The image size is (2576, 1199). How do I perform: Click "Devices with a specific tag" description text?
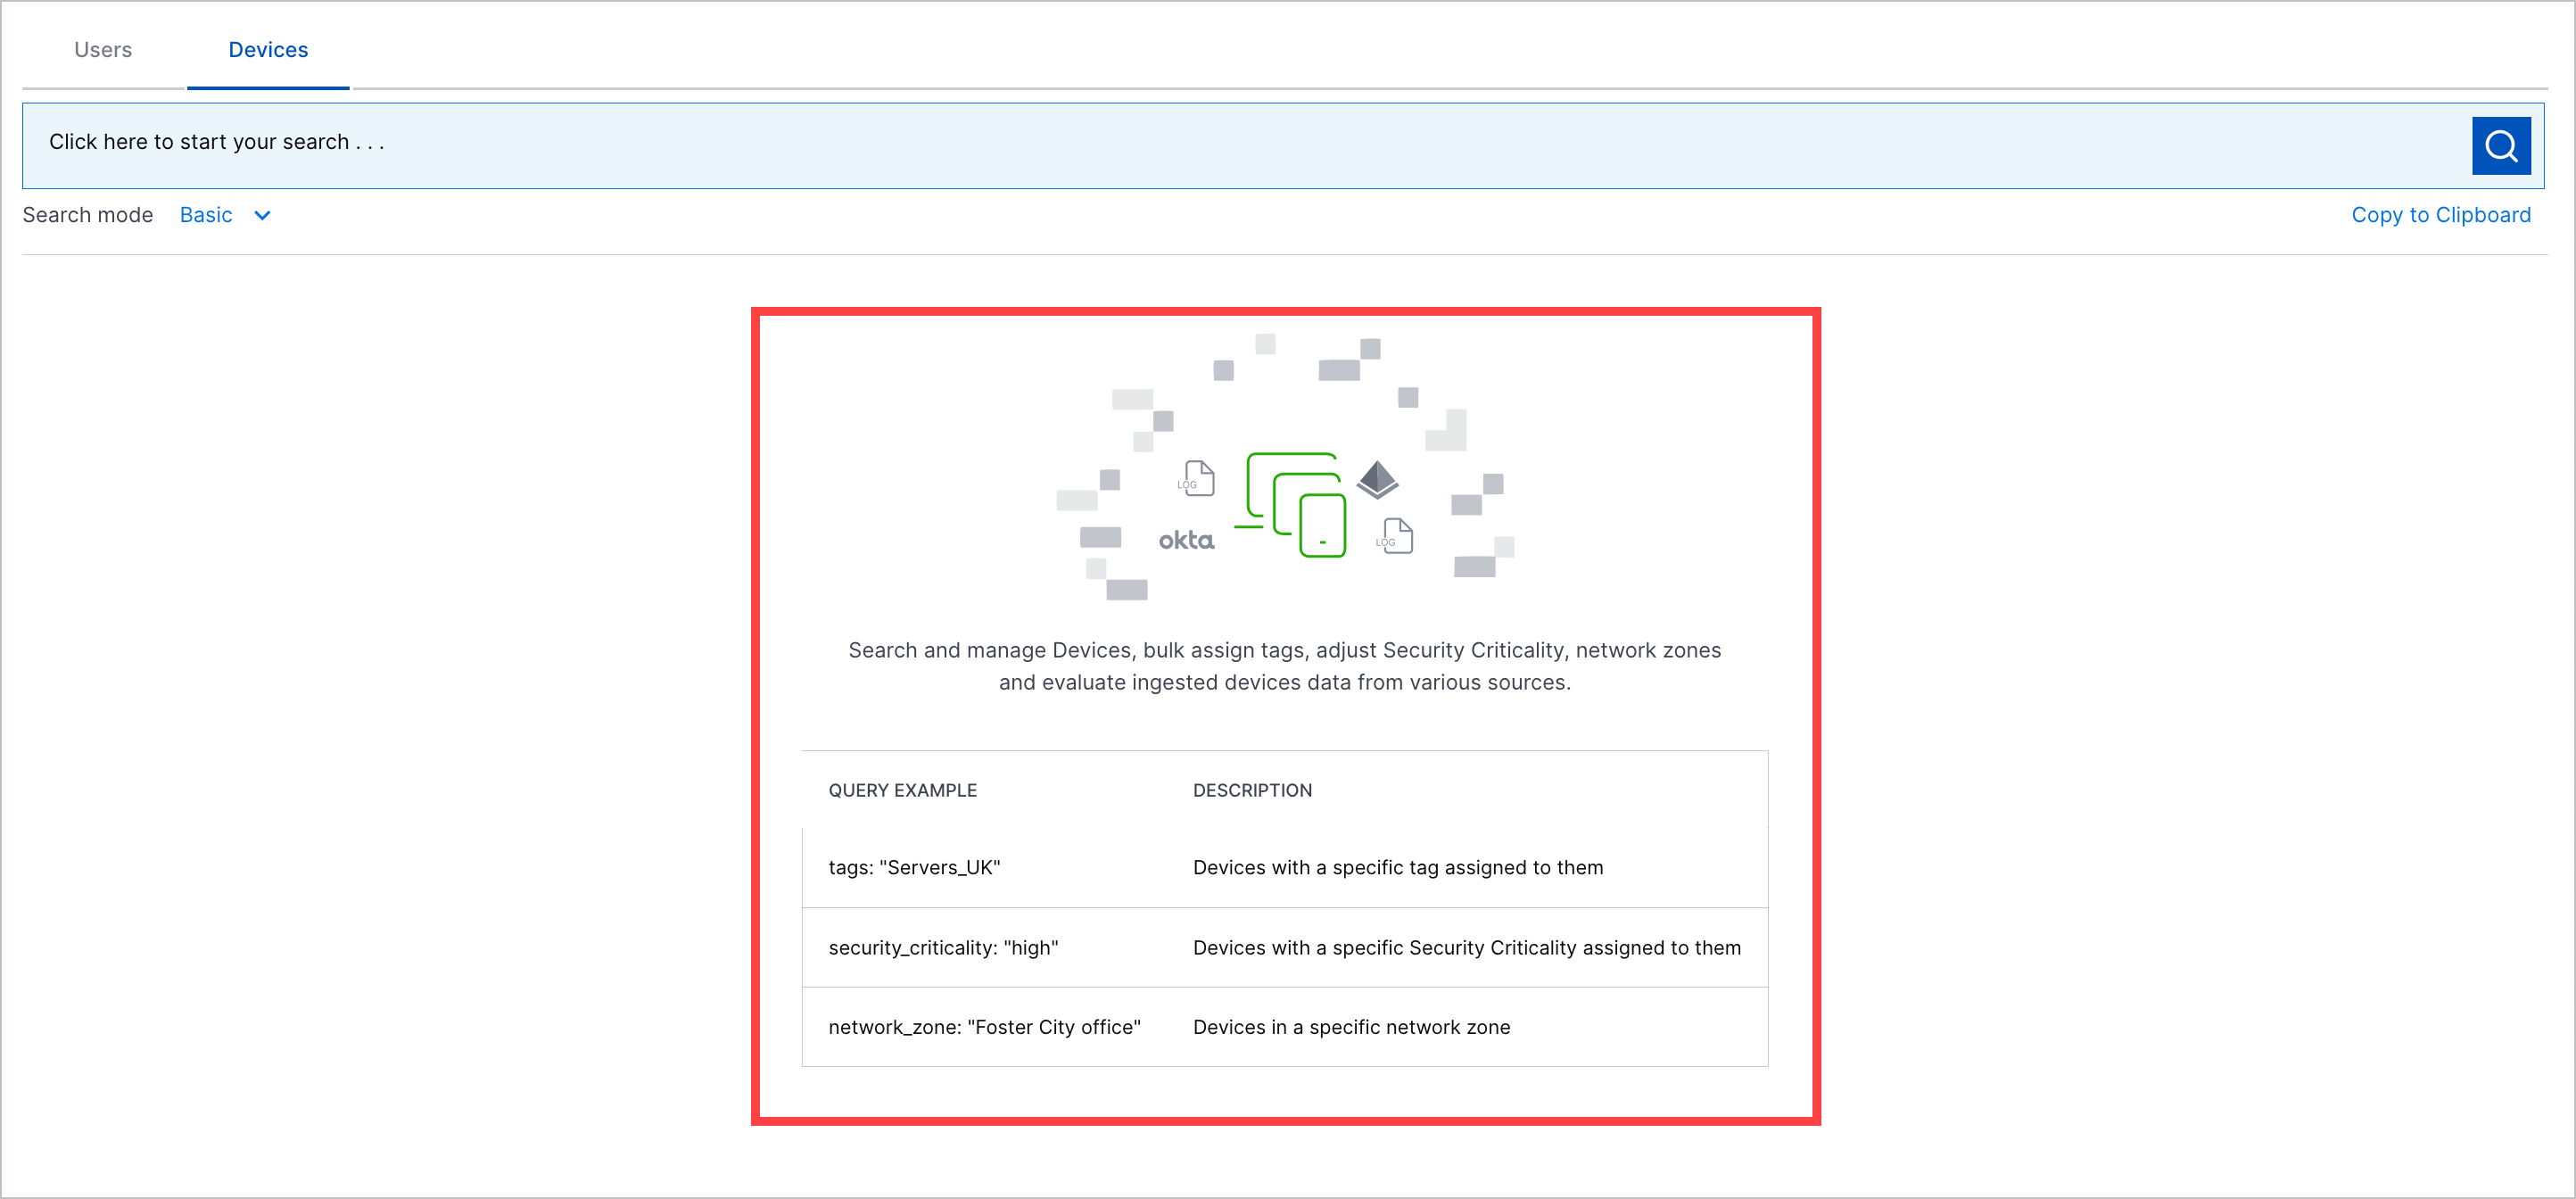(1397, 868)
